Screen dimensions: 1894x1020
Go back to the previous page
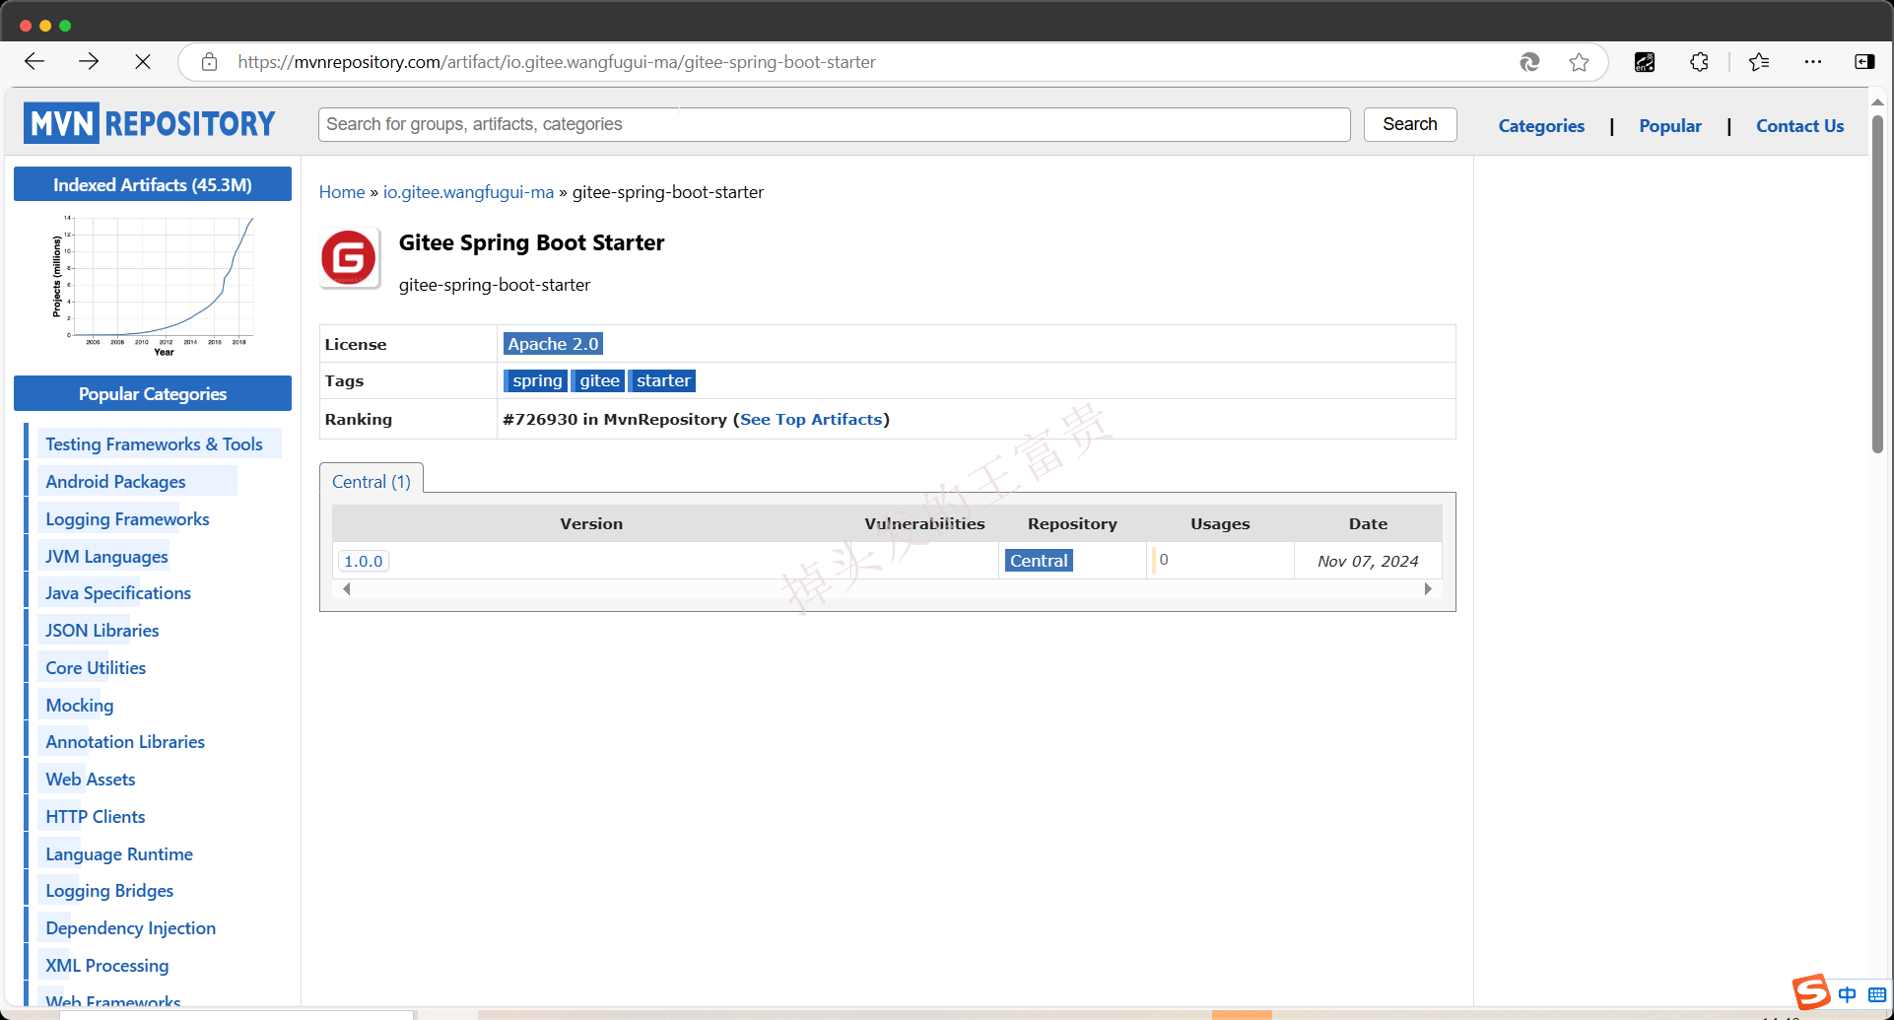[34, 62]
